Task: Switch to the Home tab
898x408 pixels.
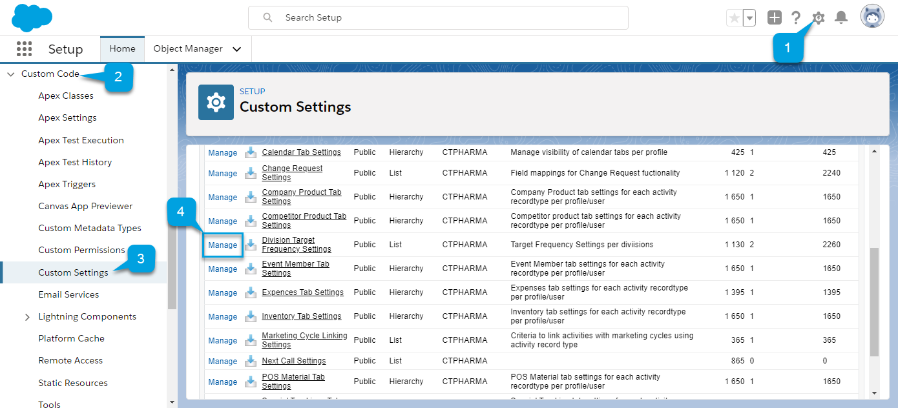Action: tap(122, 49)
